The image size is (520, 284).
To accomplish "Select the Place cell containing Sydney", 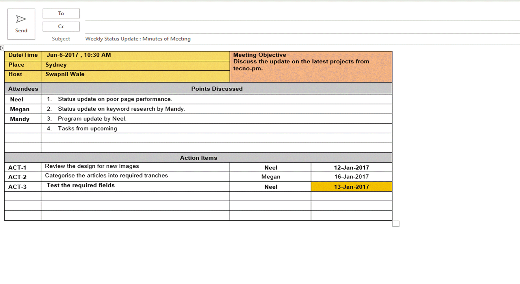I will [x=56, y=64].
